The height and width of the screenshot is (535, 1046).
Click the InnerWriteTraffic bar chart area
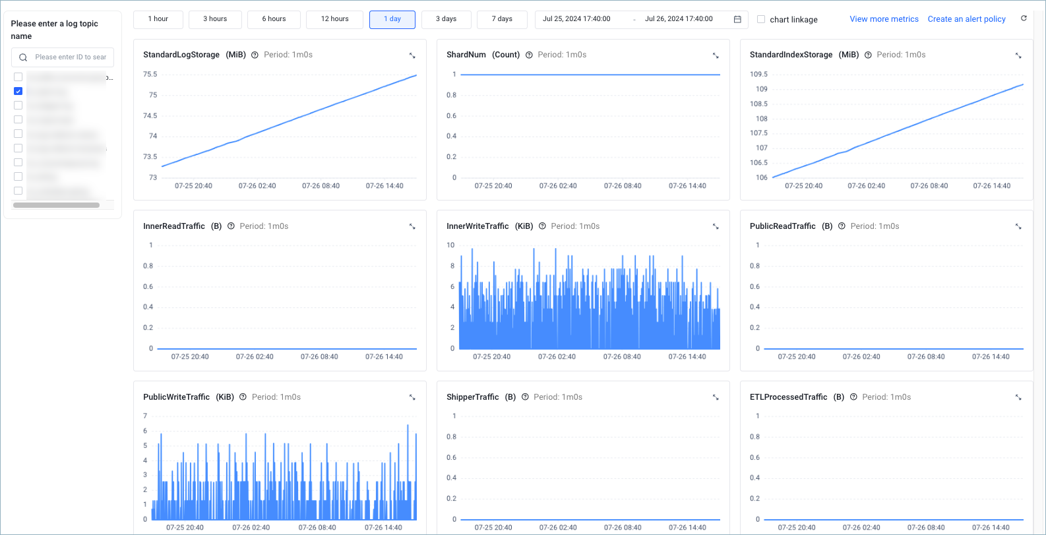(x=590, y=298)
